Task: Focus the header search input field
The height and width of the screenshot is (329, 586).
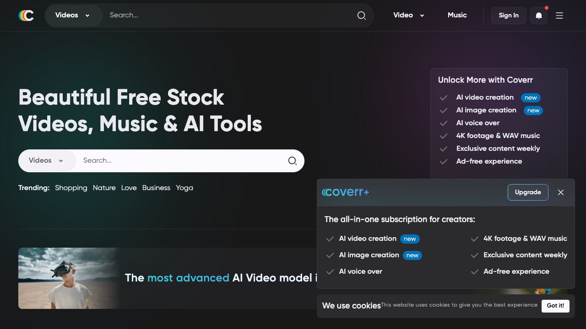Action: (x=229, y=16)
